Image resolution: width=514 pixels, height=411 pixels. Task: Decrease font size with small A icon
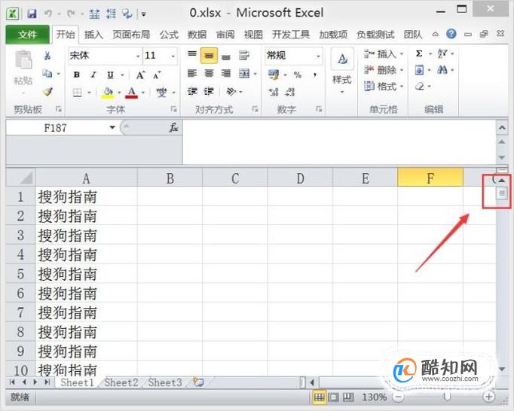pos(157,75)
